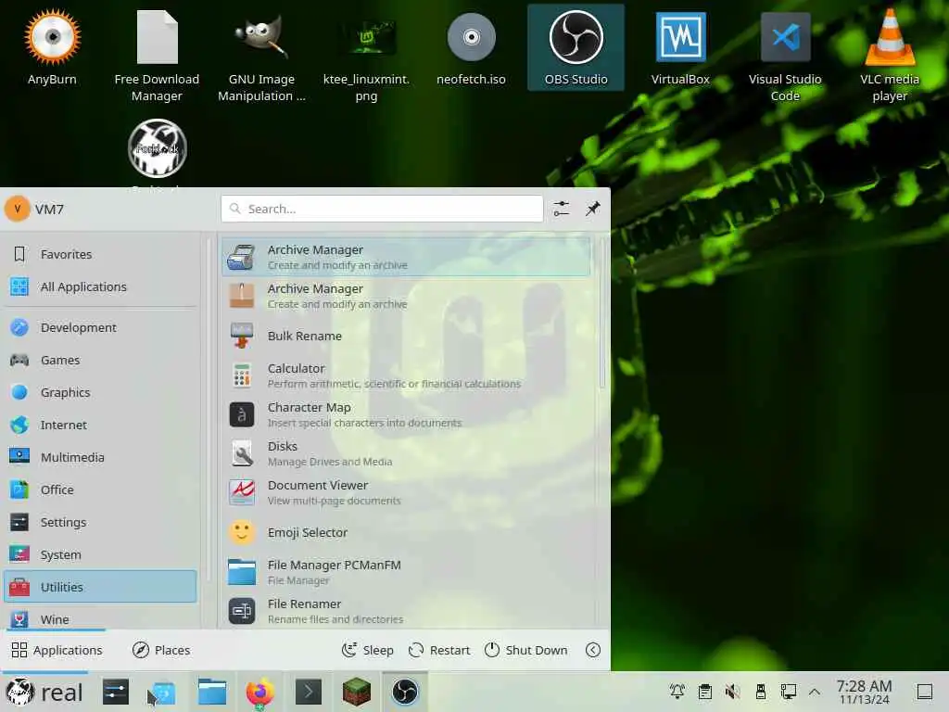The width and height of the screenshot is (949, 712).
Task: Open Calculator application
Action: coord(406,375)
